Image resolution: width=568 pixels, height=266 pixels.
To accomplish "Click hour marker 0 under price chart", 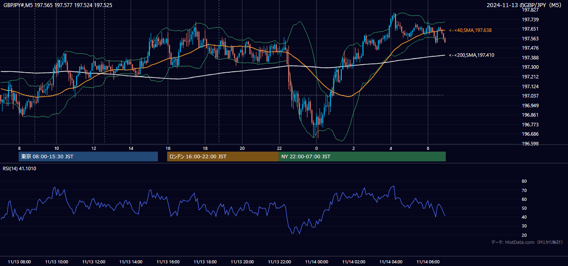I will click(x=316, y=148).
